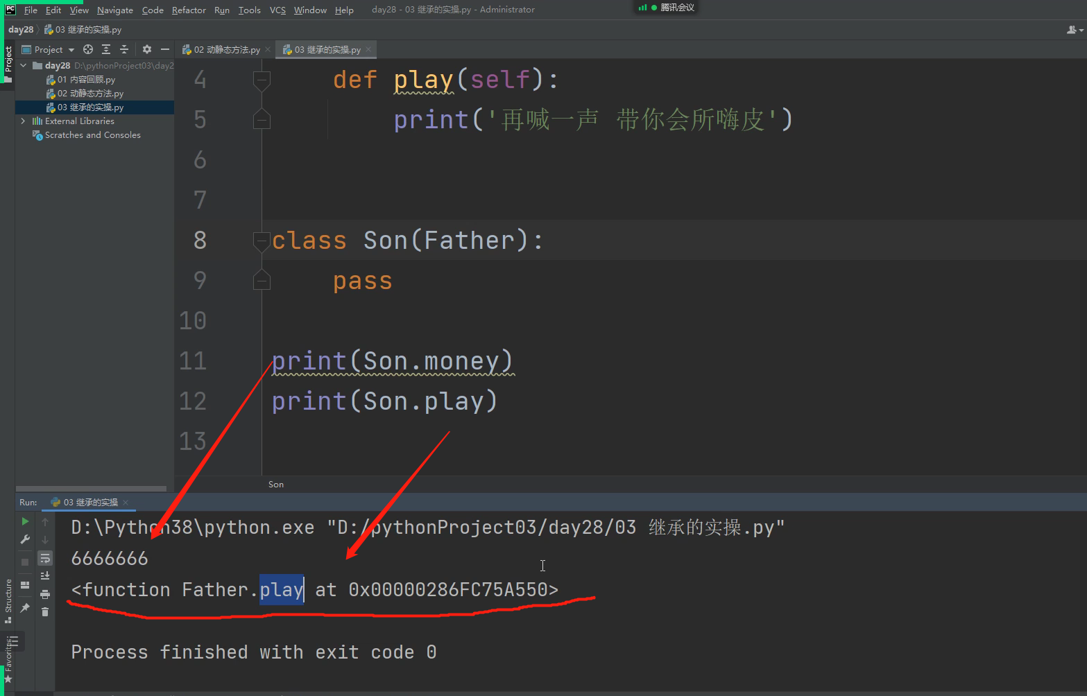Viewport: 1087px width, 696px height.
Task: Switch to the 02 动静态方法.py editor tab
Action: 225,49
